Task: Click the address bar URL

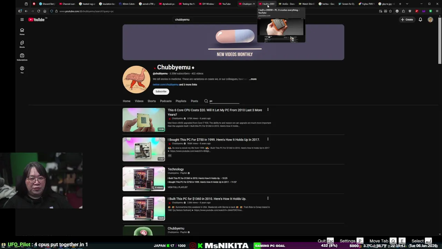Action: point(86,11)
